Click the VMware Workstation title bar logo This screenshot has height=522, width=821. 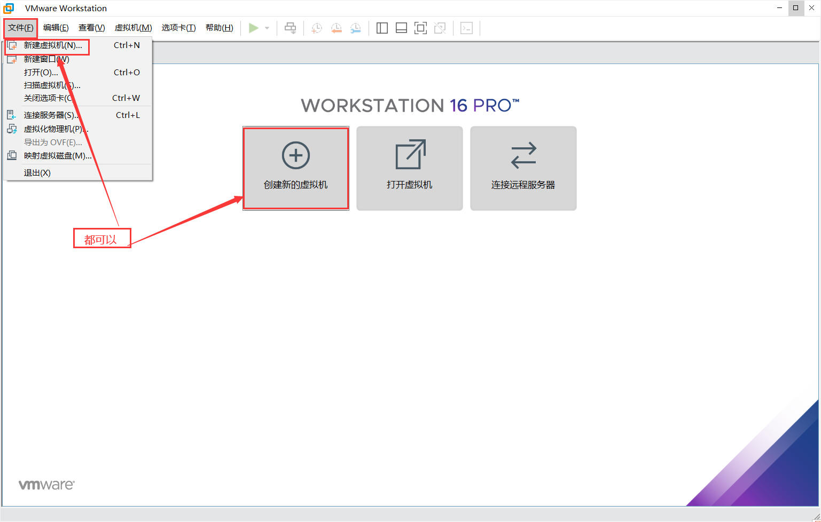9,8
